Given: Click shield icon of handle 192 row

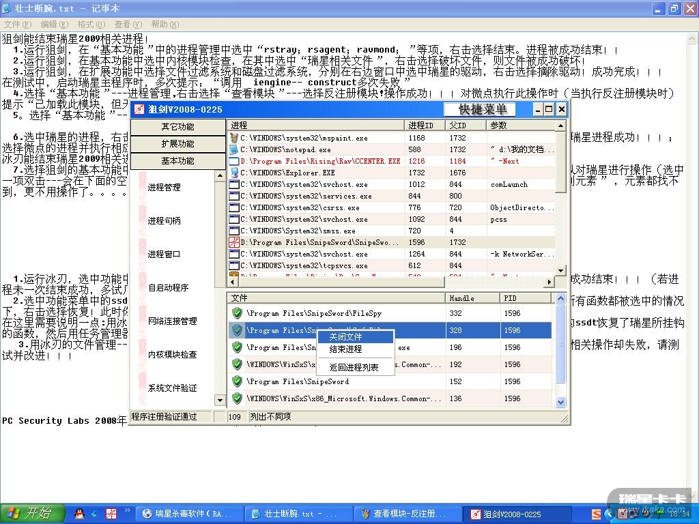Looking at the screenshot, I should 237,364.
